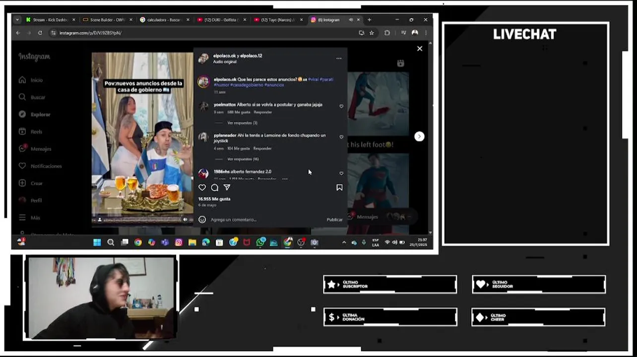637x357 pixels.
Task: Open the #viral hashtag link
Action: [x=313, y=79]
